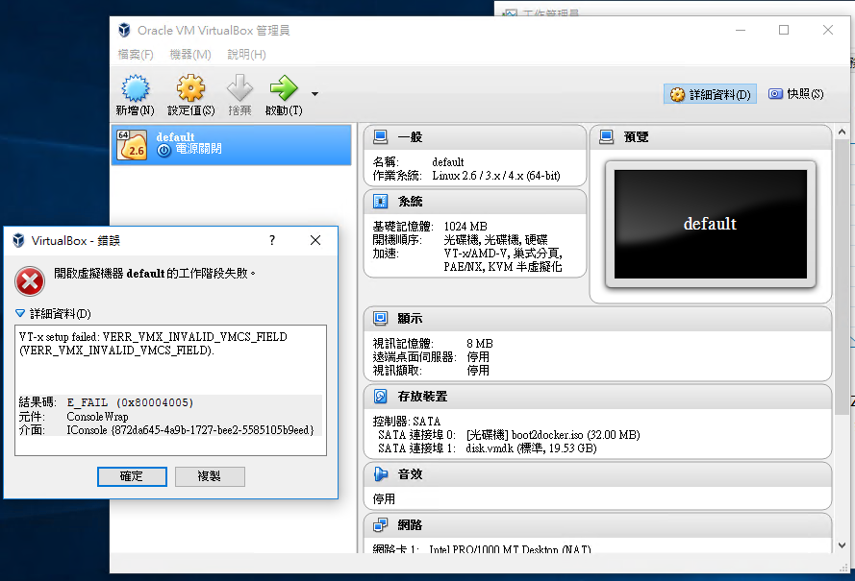Click the 系統 system section chip icon
The image size is (855, 581).
[381, 202]
